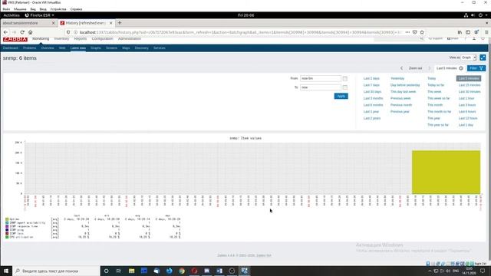This screenshot has width=491, height=276.
Task: Go to the Problems submenu
Action: click(x=30, y=48)
